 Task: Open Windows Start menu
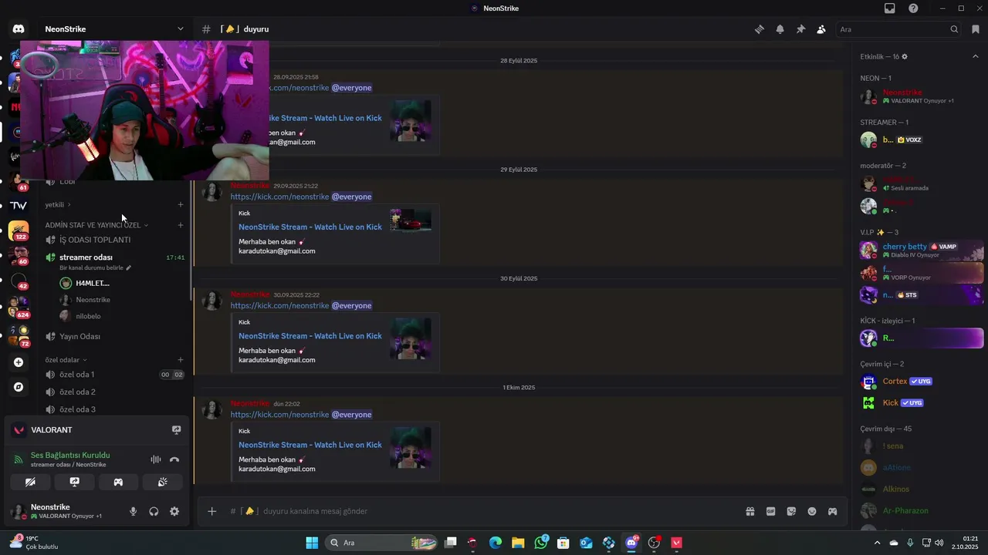click(312, 543)
